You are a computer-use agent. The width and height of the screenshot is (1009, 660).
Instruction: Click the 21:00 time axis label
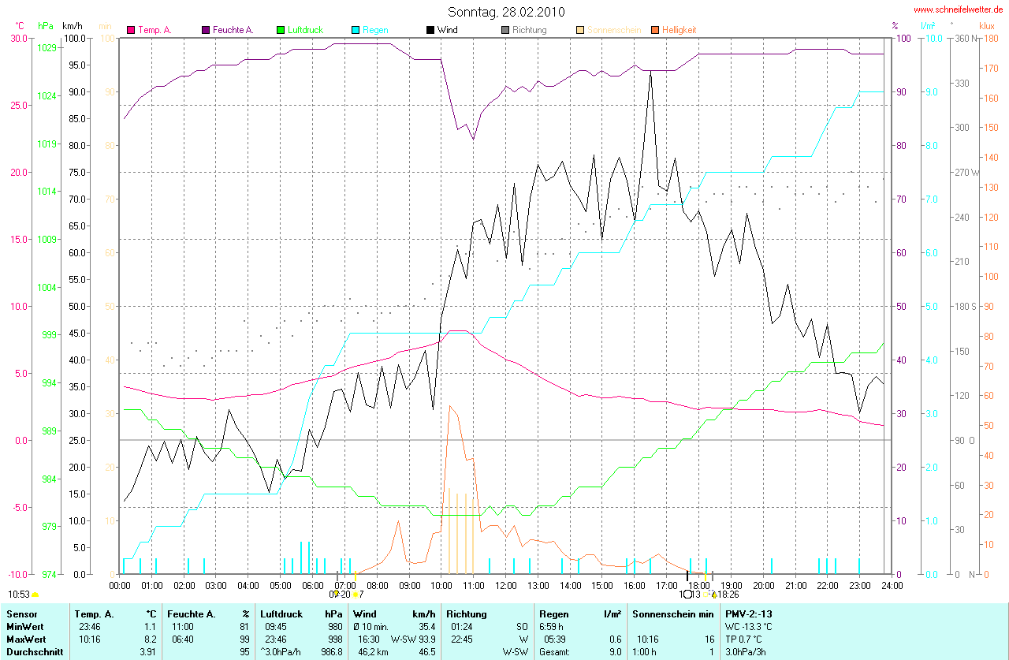tap(795, 585)
